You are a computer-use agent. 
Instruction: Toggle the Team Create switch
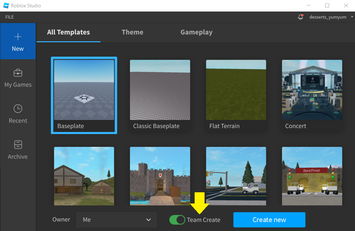click(x=177, y=220)
